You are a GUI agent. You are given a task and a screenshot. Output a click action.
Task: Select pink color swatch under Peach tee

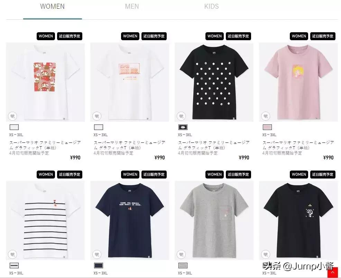click(267, 127)
